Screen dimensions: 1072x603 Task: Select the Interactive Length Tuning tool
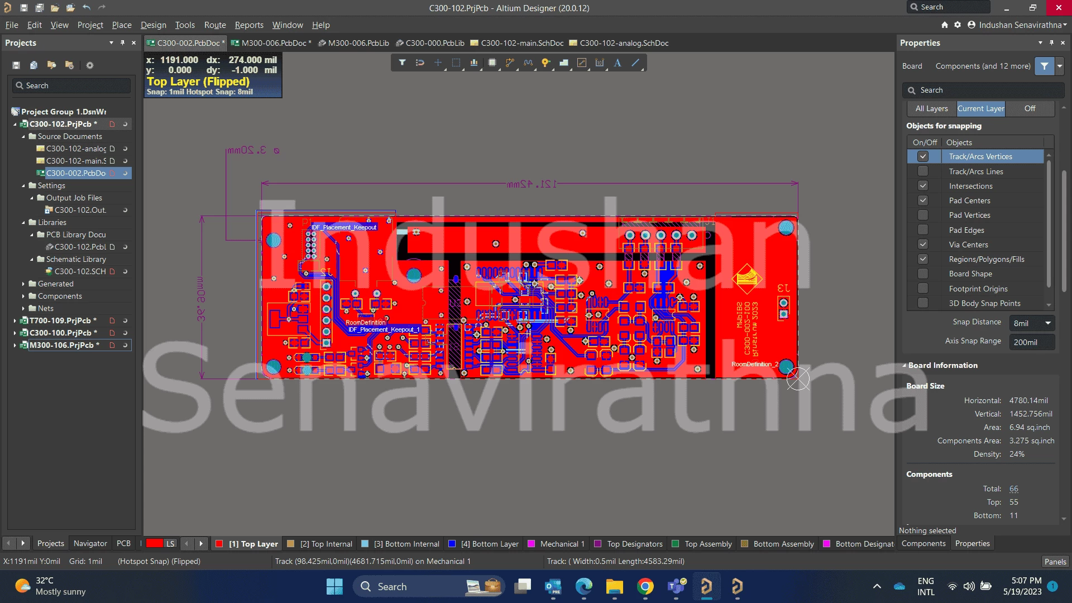(x=528, y=63)
